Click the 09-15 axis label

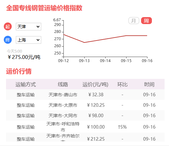126,61
